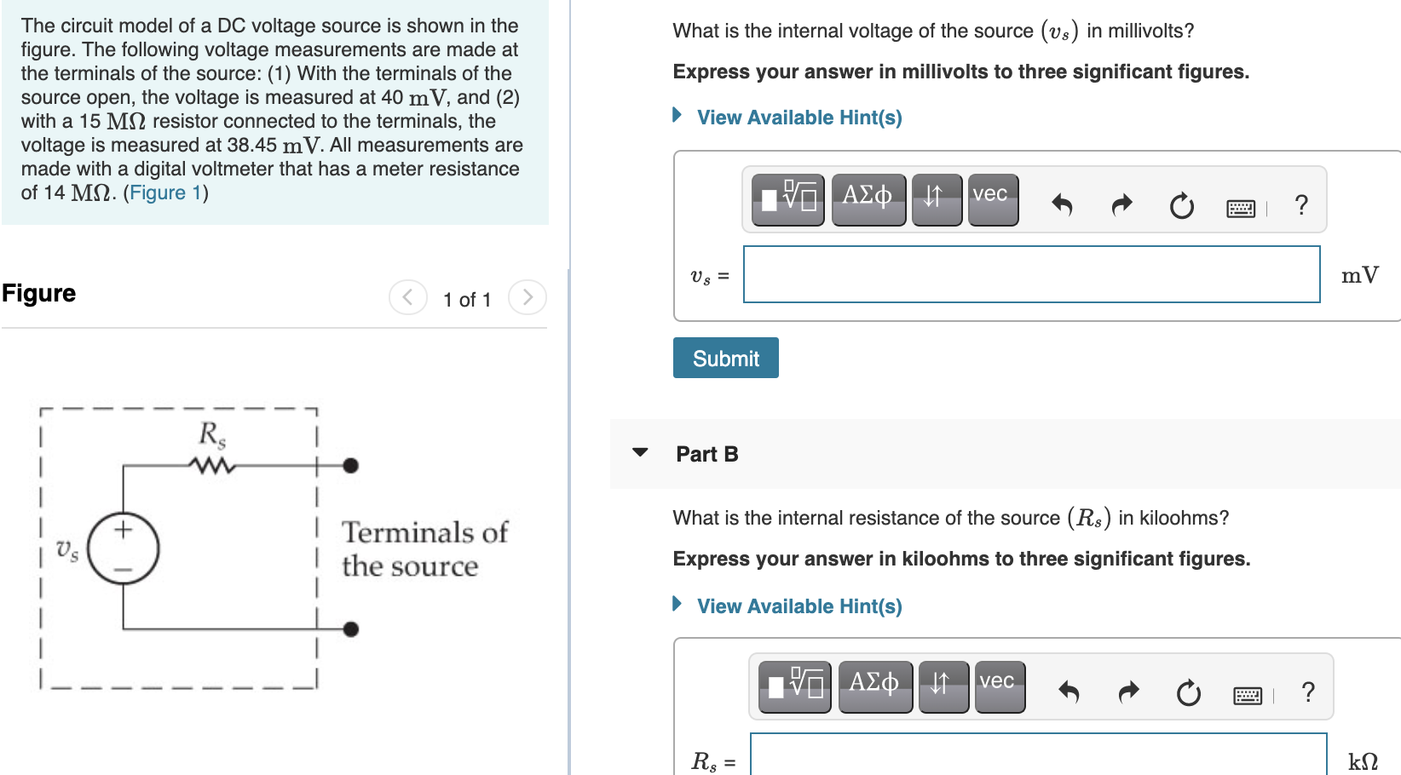Viewport: 1401px width, 775px height.
Task: Collapse the Part B section
Action: click(x=640, y=454)
